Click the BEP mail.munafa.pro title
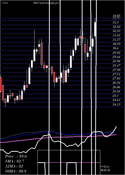 tap(46, 3)
